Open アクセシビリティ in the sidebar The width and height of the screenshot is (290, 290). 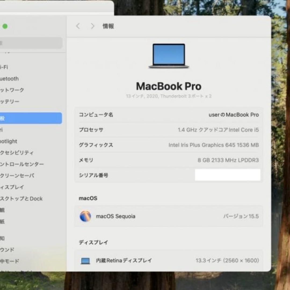(x=17, y=153)
